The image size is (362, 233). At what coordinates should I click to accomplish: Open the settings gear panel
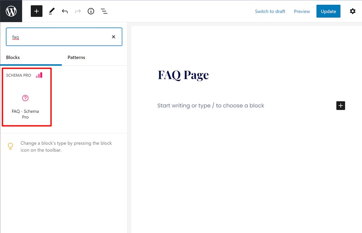click(x=353, y=11)
